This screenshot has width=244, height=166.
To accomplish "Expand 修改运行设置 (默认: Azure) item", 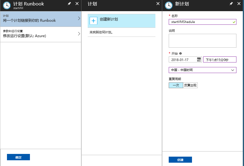I will (x=41, y=34).
